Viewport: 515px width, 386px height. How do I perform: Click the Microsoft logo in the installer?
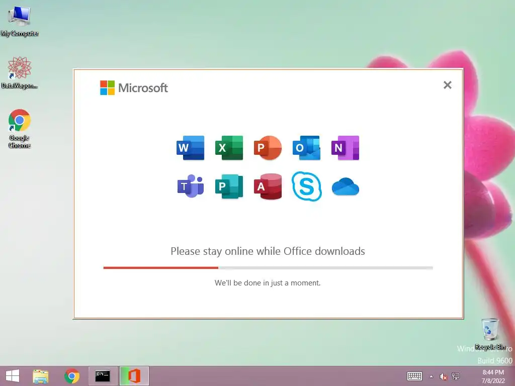pos(134,87)
